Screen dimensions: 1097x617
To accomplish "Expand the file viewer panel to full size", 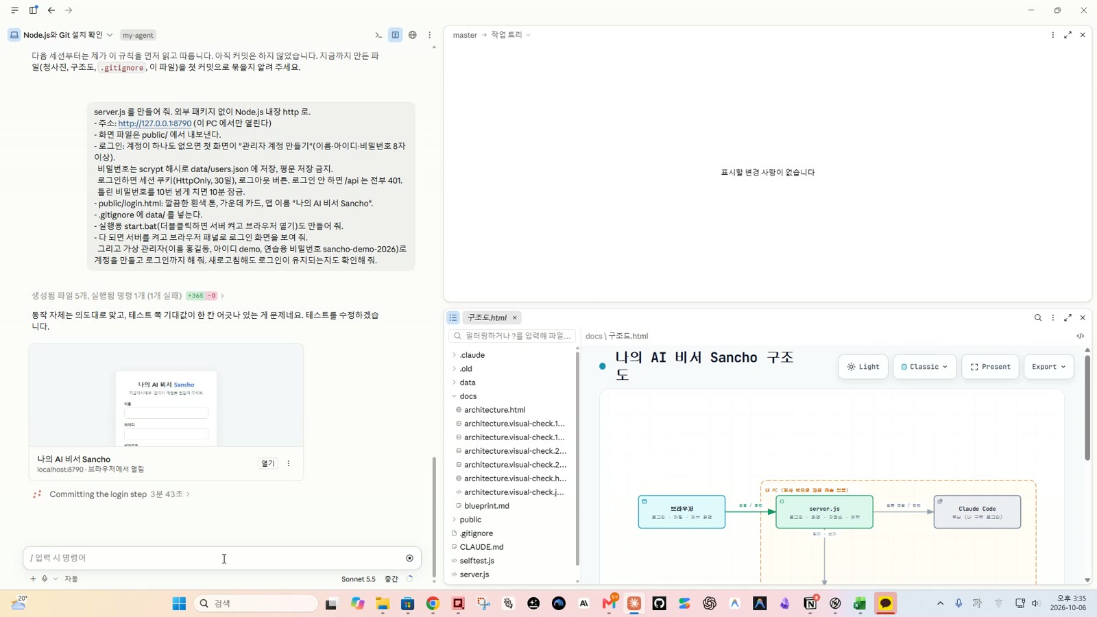I will [x=1068, y=318].
